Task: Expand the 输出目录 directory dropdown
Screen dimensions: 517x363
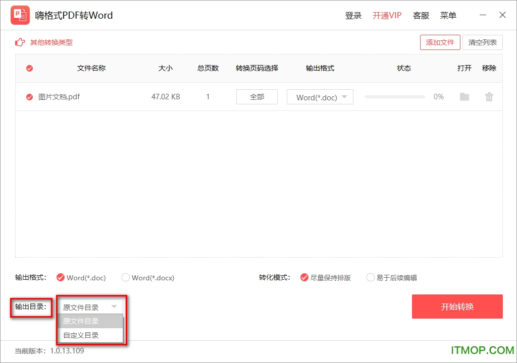Action: (x=90, y=307)
